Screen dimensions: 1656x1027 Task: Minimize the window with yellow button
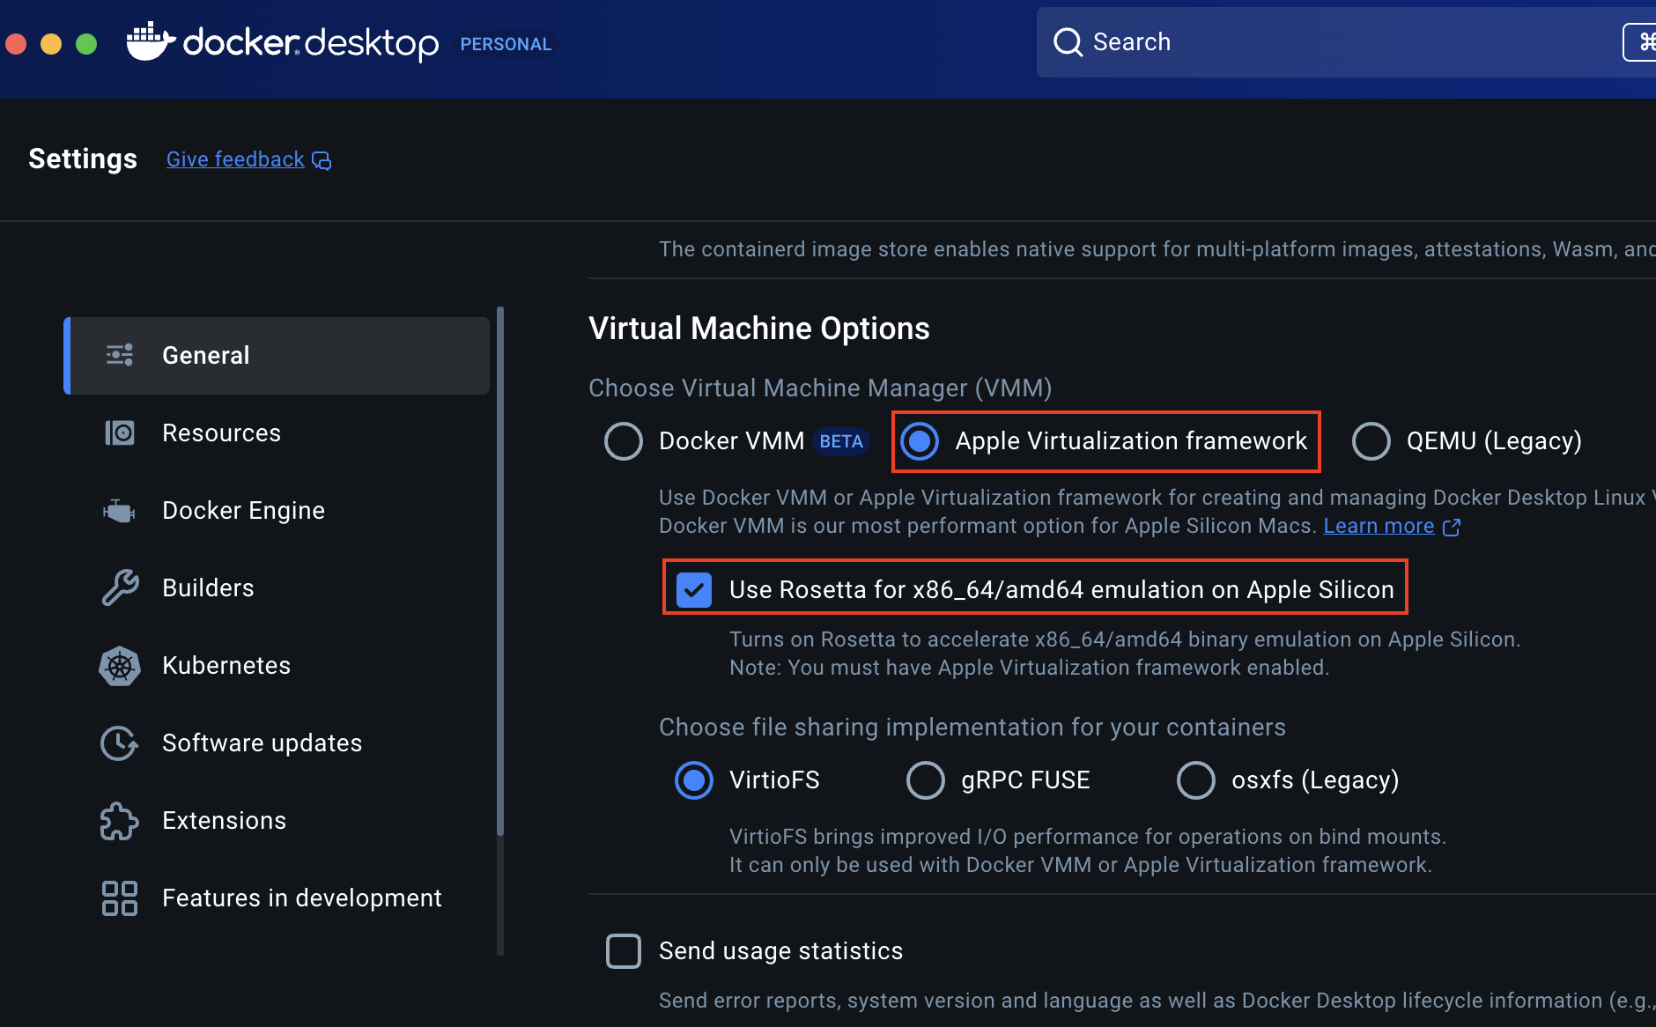[x=51, y=43]
